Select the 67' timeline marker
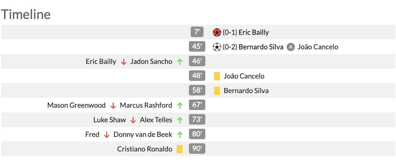The height and width of the screenshot is (164, 396). (x=197, y=105)
